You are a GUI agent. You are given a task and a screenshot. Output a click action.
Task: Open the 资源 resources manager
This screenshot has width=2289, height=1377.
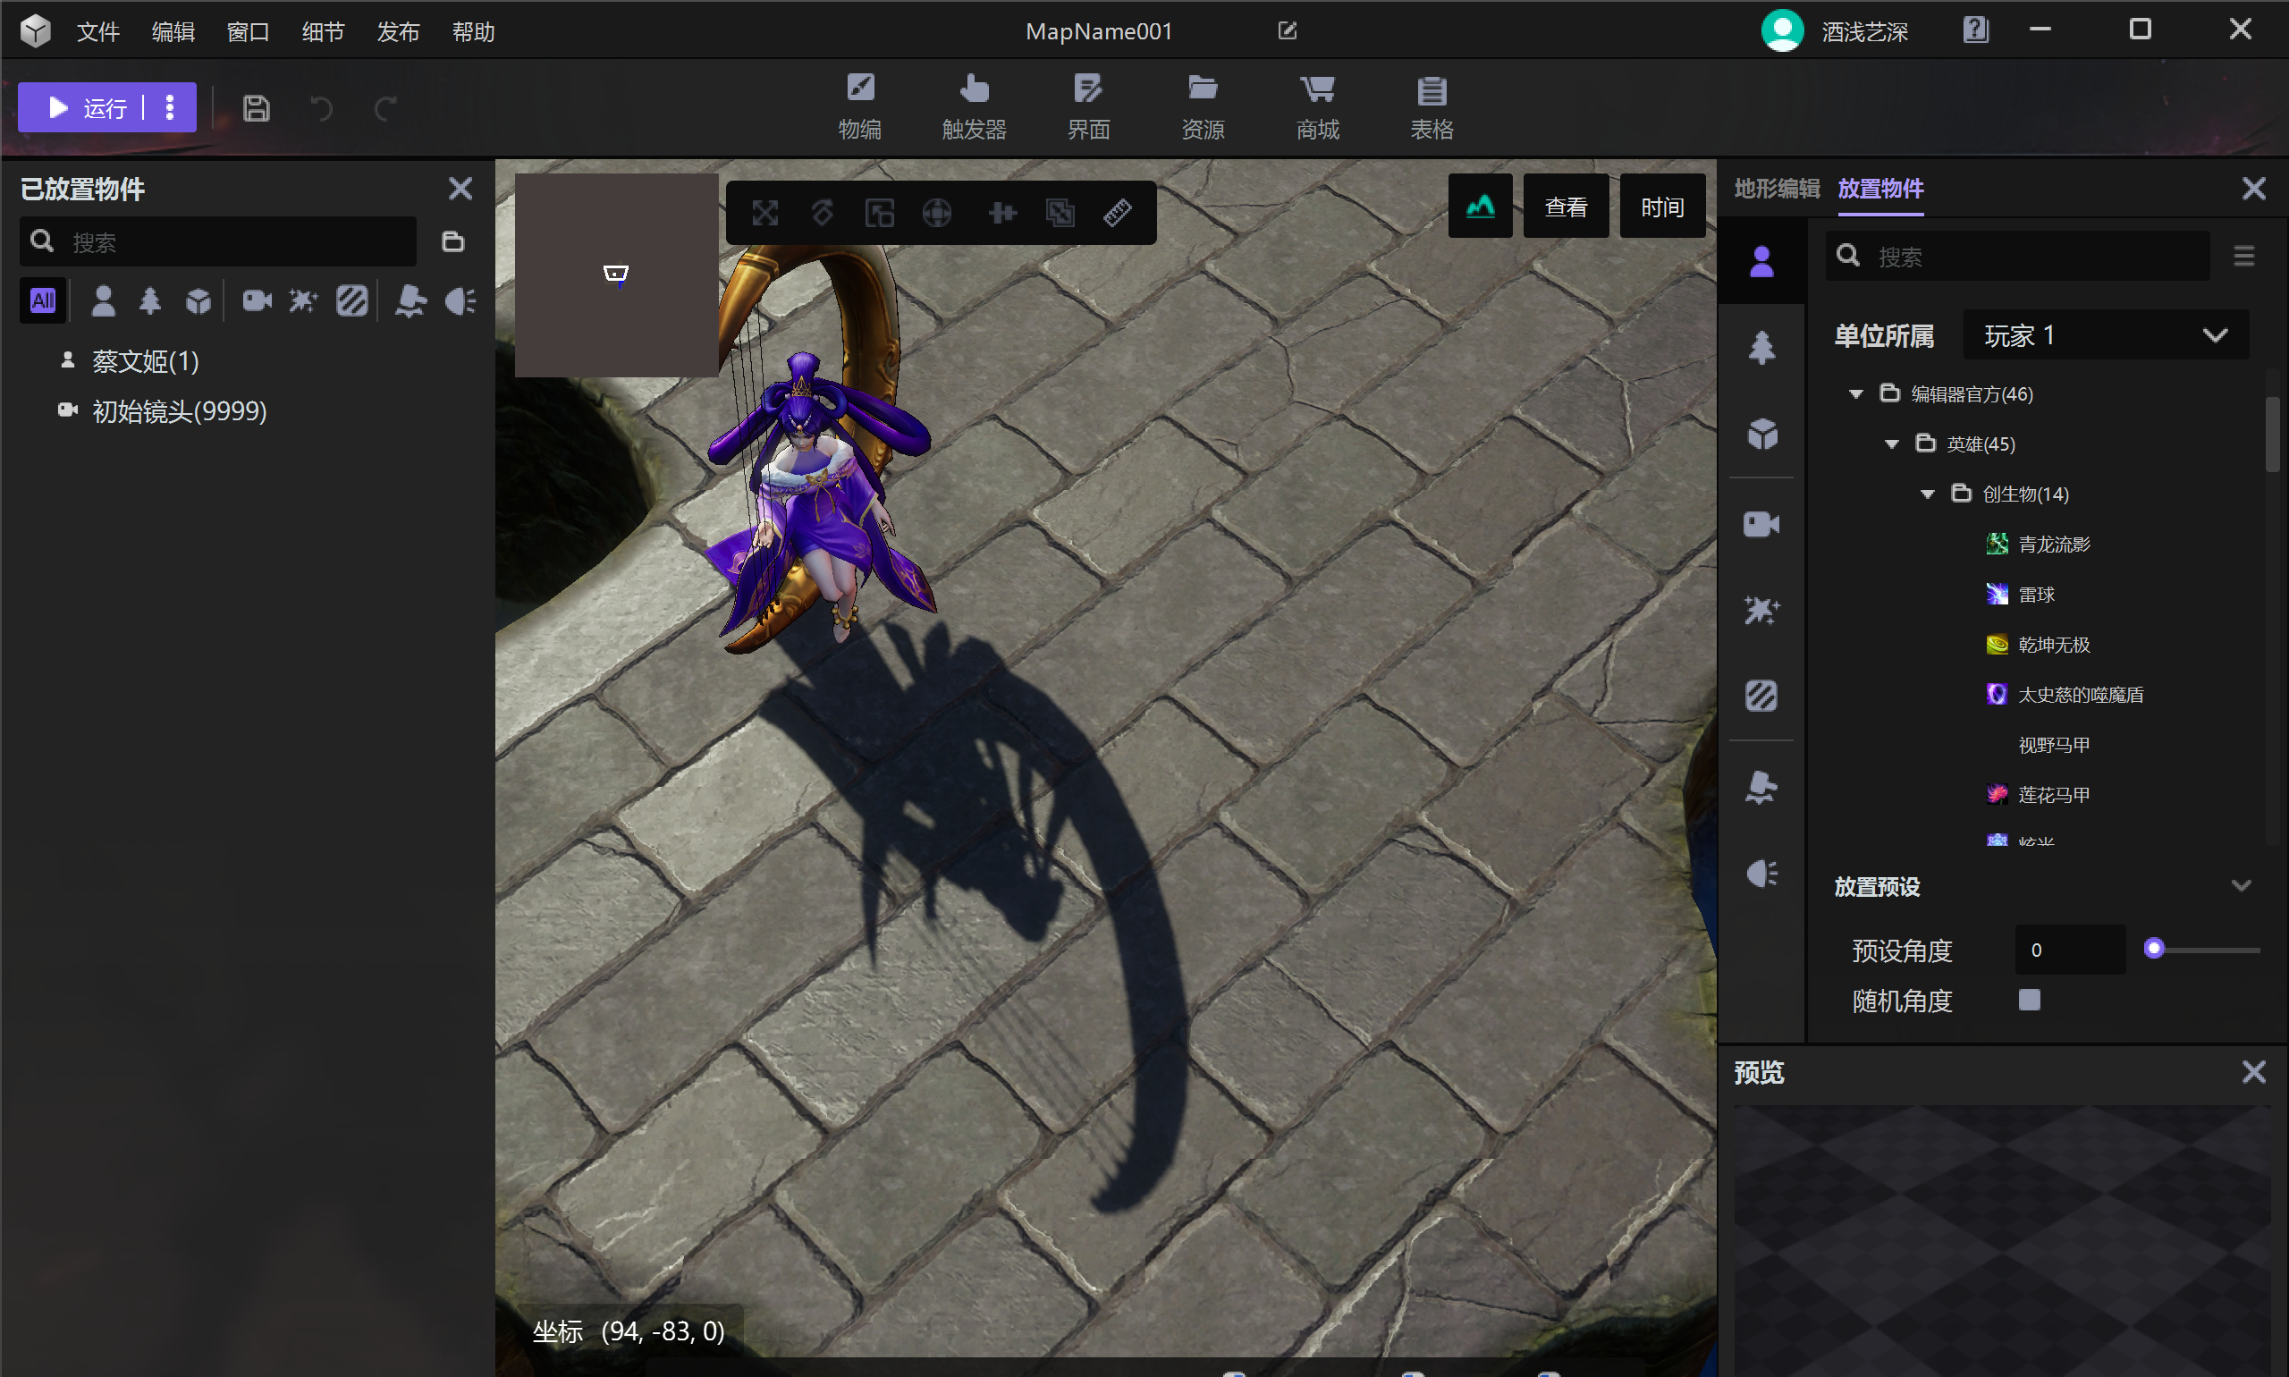click(x=1203, y=106)
